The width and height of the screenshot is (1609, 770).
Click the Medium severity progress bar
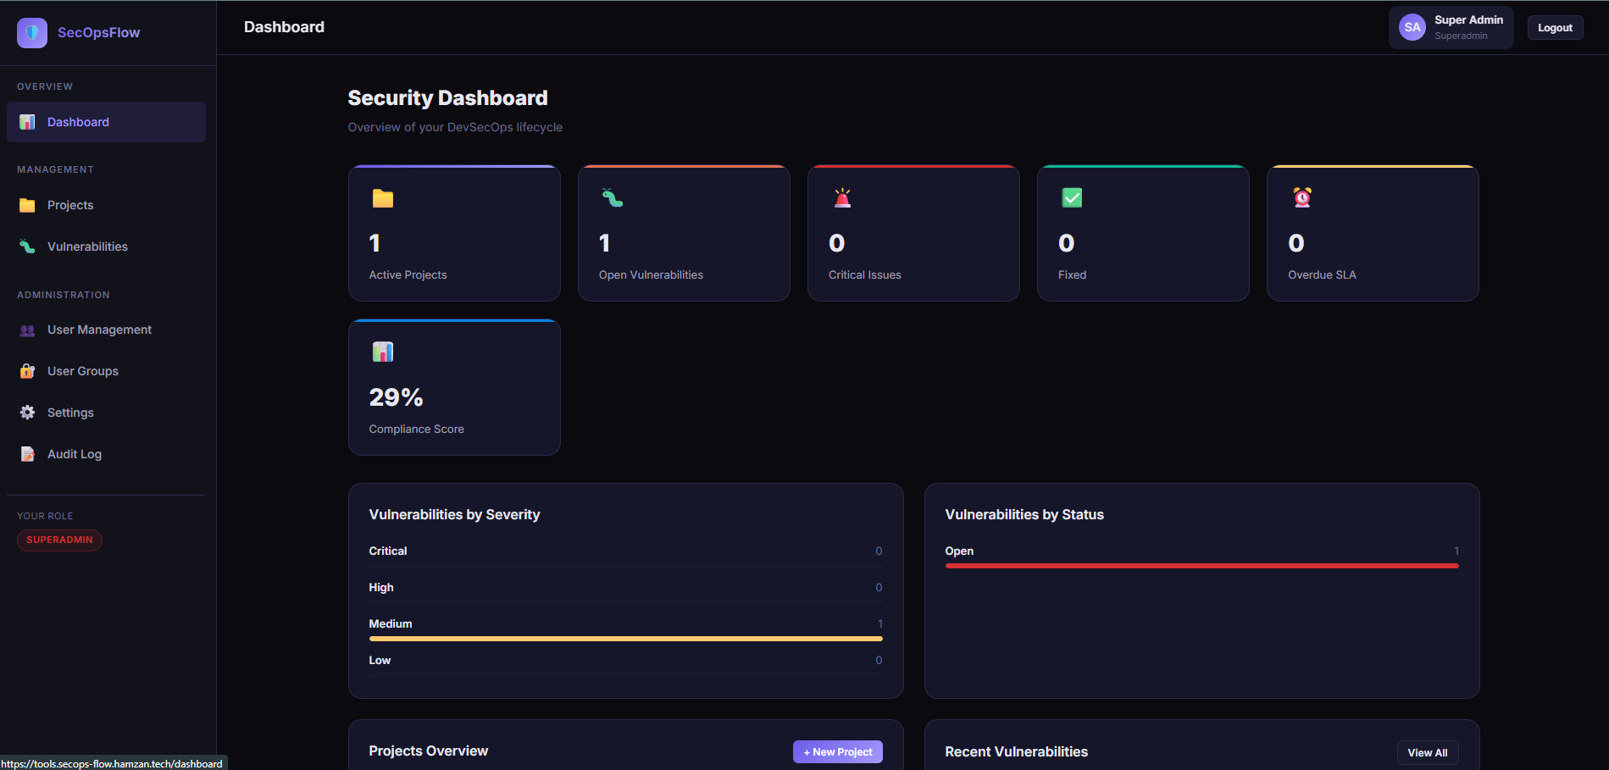click(624, 638)
